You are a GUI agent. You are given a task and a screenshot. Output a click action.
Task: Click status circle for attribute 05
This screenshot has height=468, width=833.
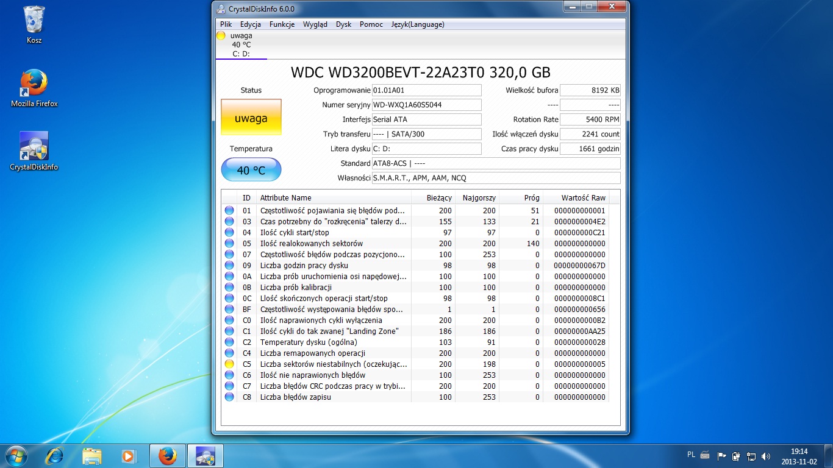229,243
